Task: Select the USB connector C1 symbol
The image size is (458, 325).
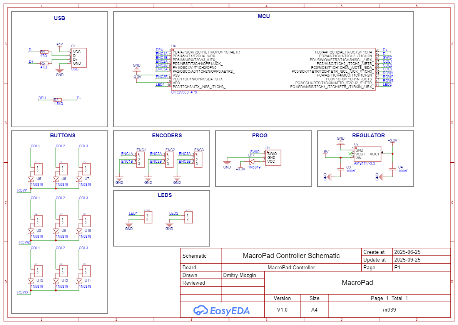Action: (x=79, y=57)
